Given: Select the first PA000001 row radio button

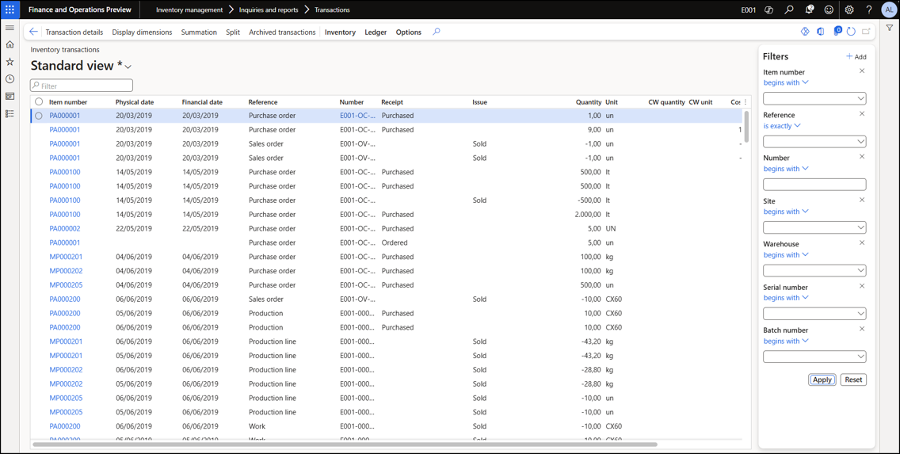Looking at the screenshot, I should (39, 116).
